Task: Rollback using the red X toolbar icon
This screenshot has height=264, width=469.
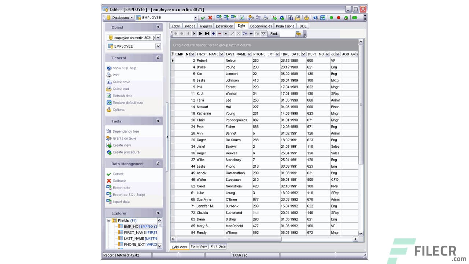Action: [x=210, y=17]
